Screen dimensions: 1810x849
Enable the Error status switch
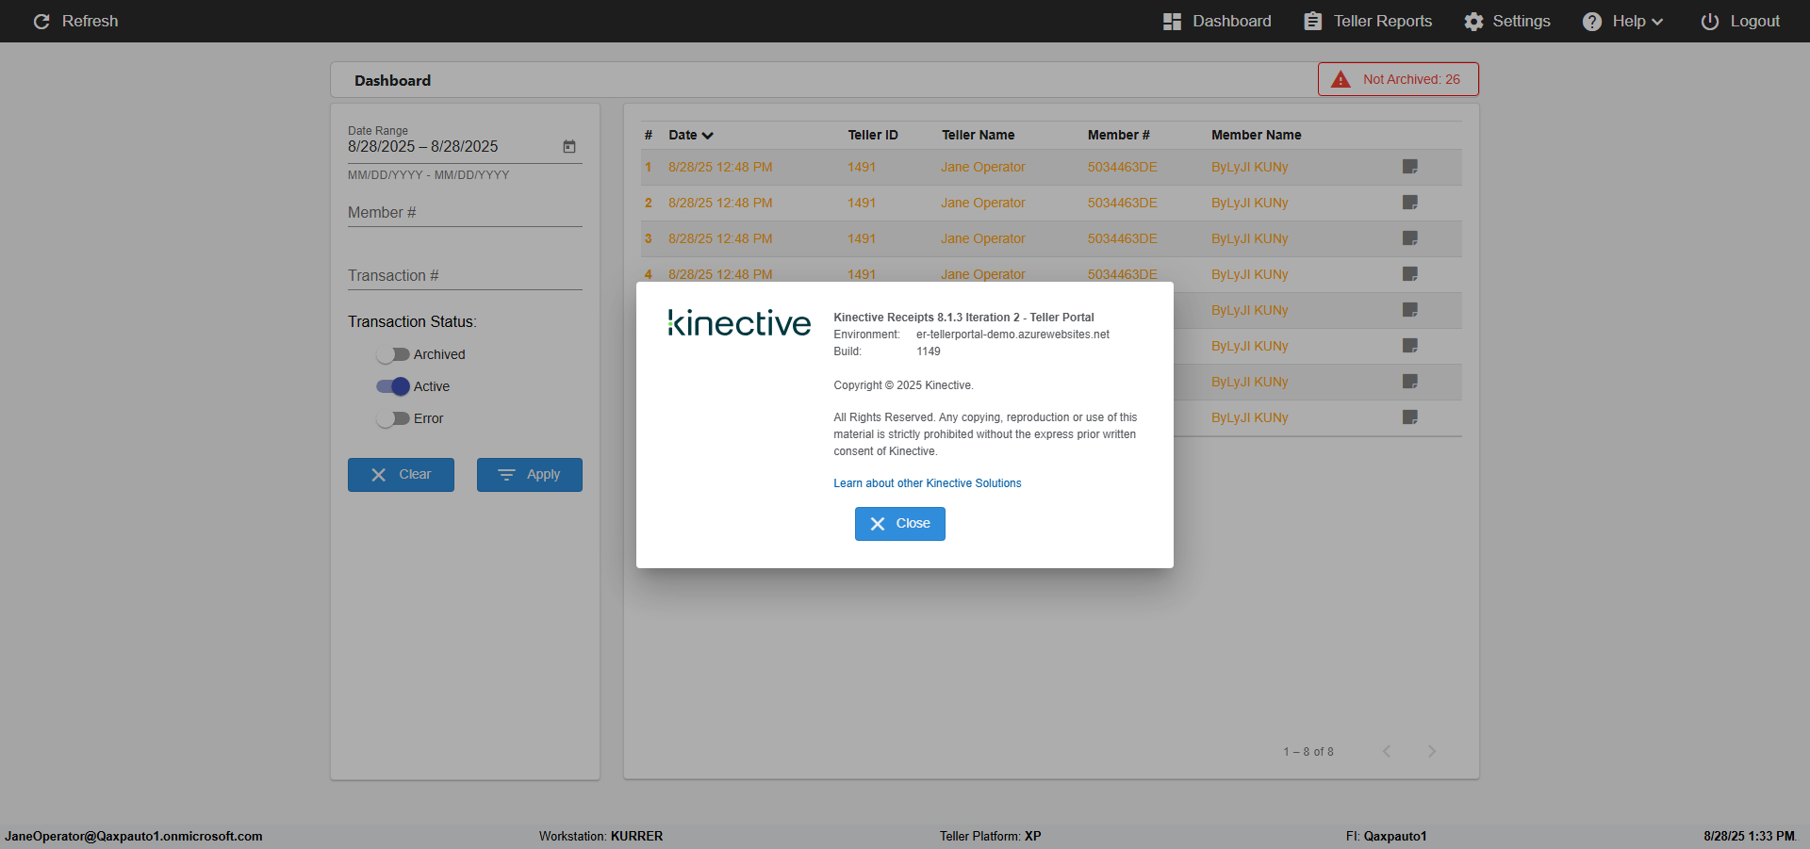pyautogui.click(x=392, y=418)
